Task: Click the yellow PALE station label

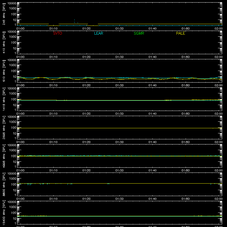Action: 180,33
